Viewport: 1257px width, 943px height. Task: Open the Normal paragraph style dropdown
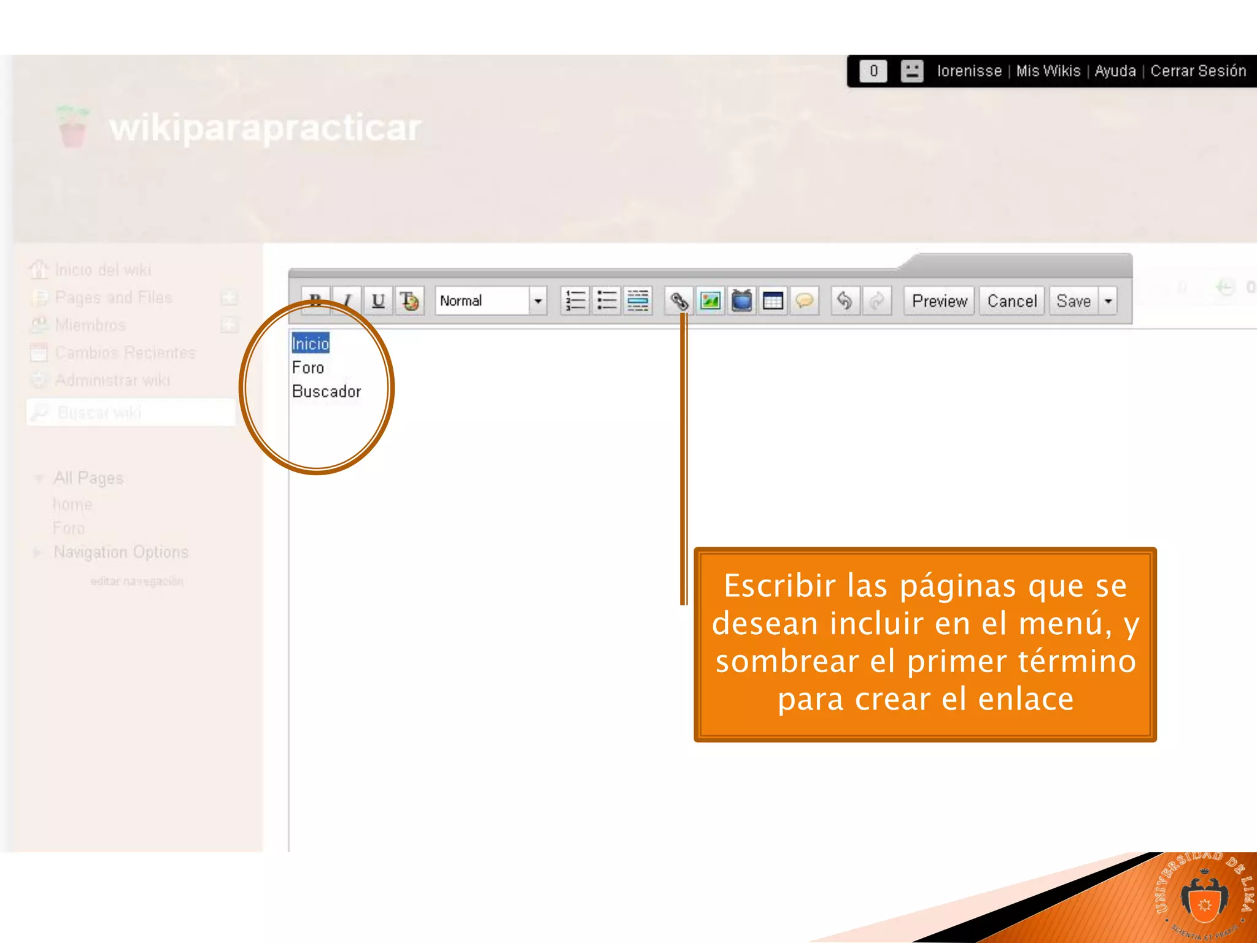(491, 301)
